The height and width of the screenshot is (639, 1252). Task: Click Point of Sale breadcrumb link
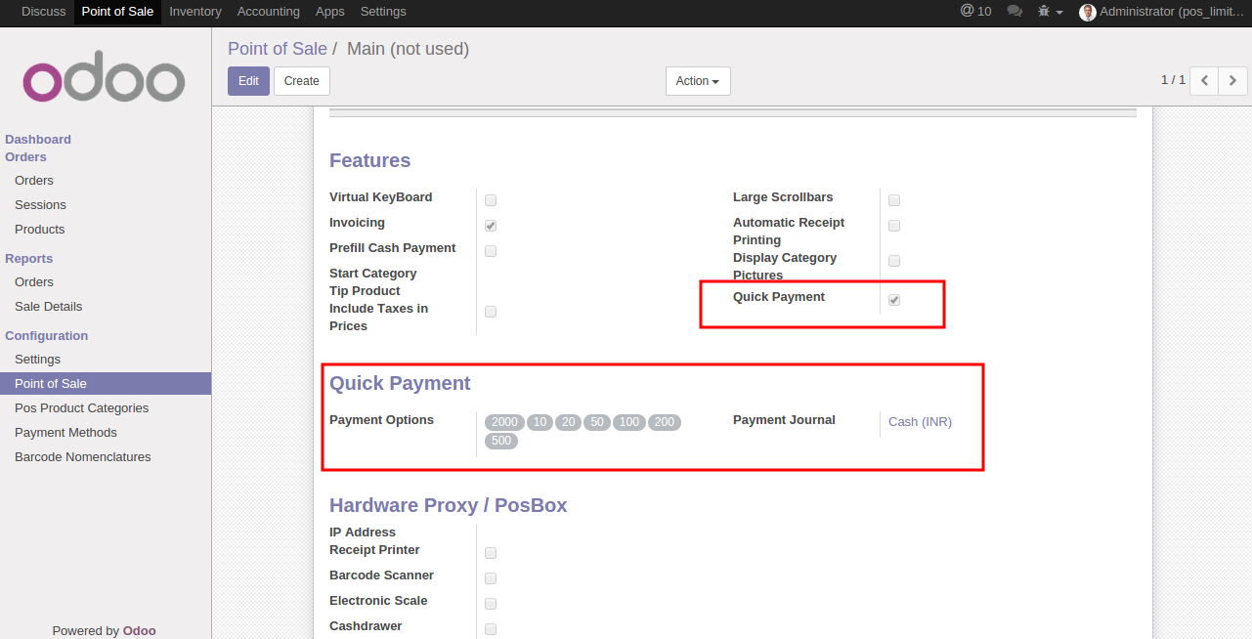pyautogui.click(x=278, y=49)
